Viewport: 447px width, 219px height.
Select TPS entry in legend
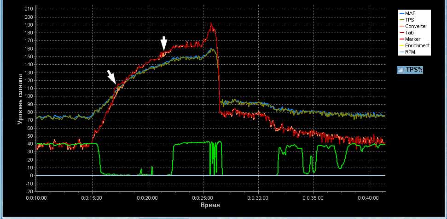tap(407, 20)
